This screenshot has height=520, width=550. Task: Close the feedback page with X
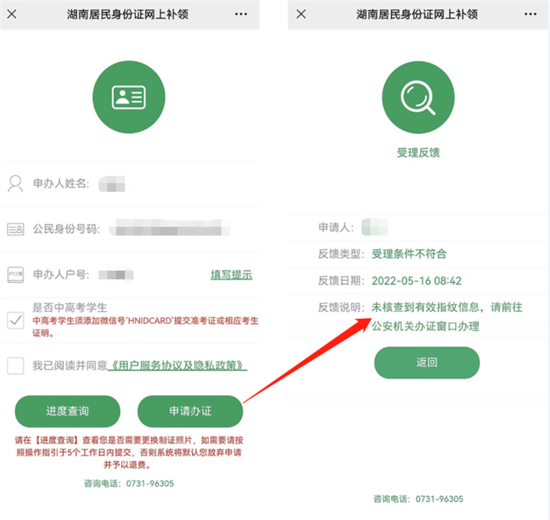301,14
